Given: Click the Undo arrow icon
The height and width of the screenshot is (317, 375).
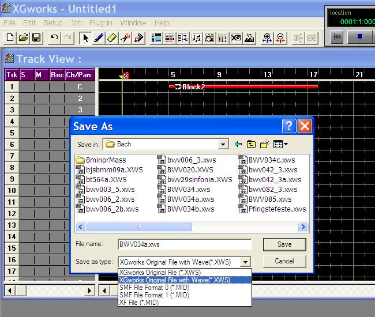Looking at the screenshot, I should click(54, 37).
